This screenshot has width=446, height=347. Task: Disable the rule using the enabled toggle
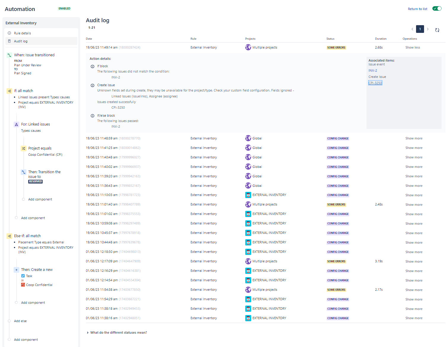[x=437, y=9]
